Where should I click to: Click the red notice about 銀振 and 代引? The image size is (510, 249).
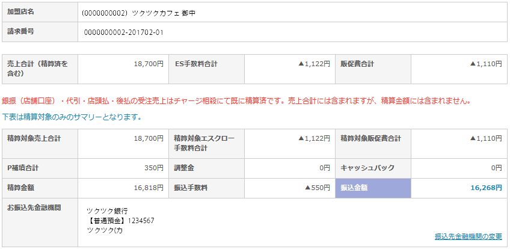[x=236, y=101]
